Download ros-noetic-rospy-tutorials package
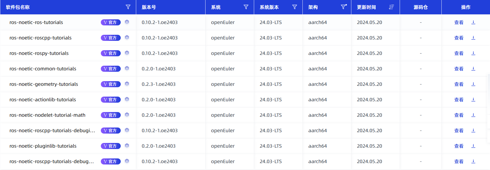490x170 pixels. [x=473, y=53]
